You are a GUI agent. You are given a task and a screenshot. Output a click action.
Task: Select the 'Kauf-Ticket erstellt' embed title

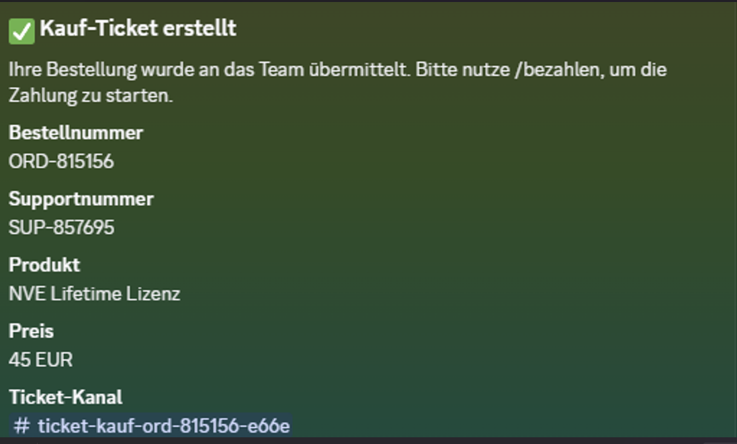(138, 29)
